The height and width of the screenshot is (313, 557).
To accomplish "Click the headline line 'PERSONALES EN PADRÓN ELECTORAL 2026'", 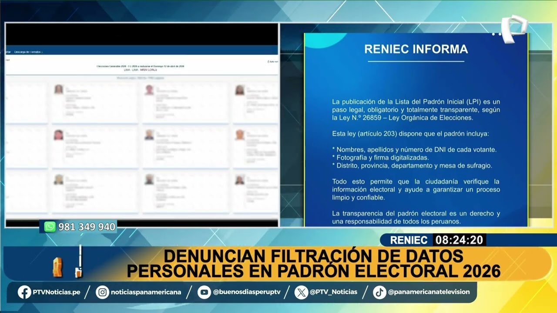I will (x=313, y=271).
